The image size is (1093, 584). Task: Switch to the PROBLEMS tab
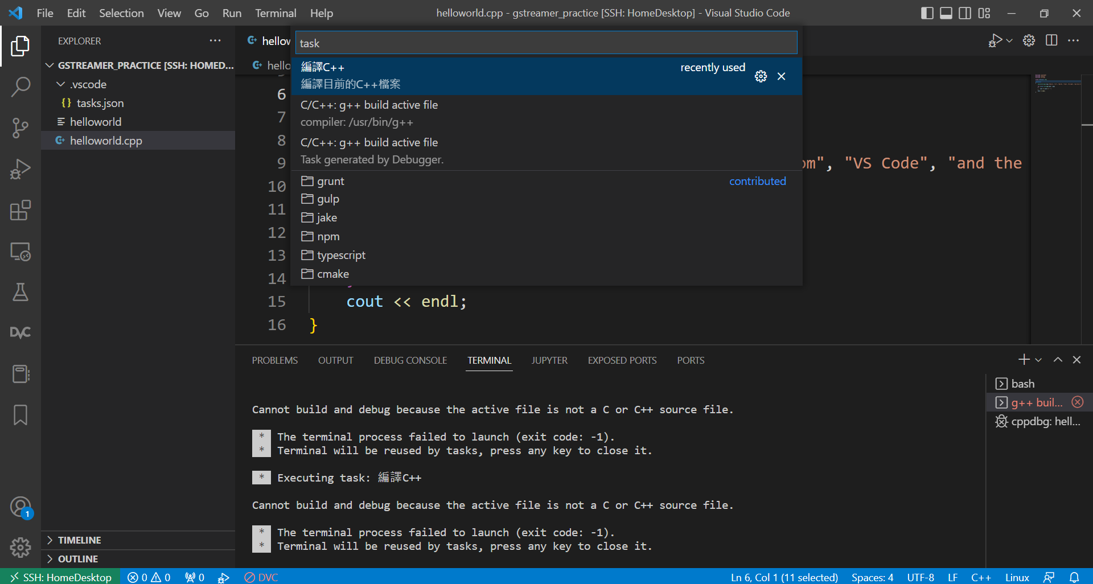275,360
